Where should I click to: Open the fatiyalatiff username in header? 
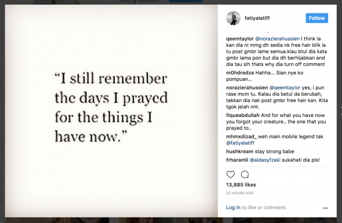tap(257, 18)
